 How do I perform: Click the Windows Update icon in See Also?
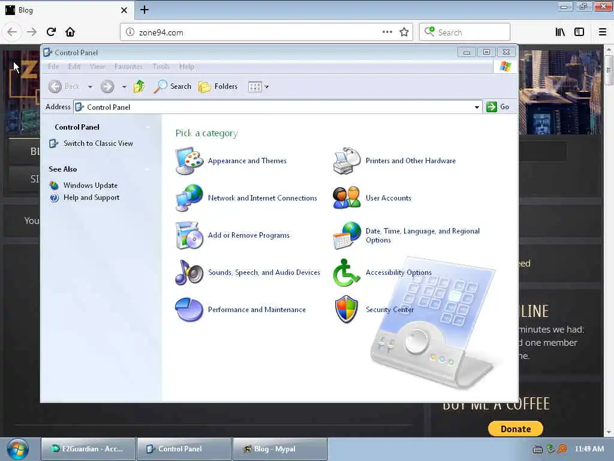click(x=54, y=185)
